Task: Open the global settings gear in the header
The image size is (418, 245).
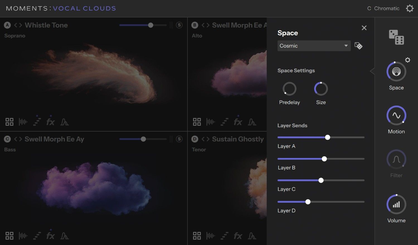Action: (x=409, y=8)
